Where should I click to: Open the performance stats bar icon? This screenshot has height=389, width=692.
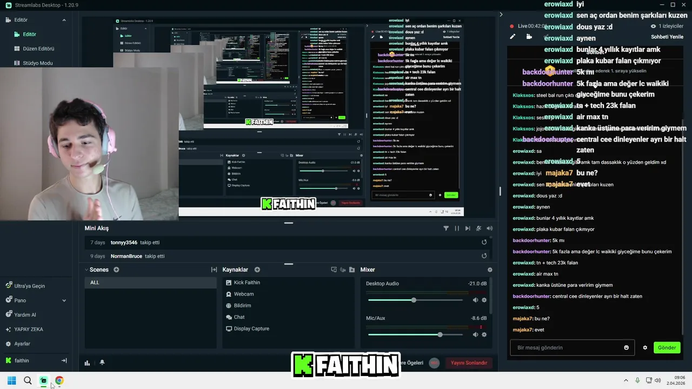87,363
